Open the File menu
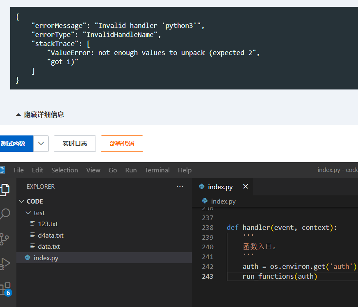Image resolution: width=358 pixels, height=307 pixels. pos(19,170)
